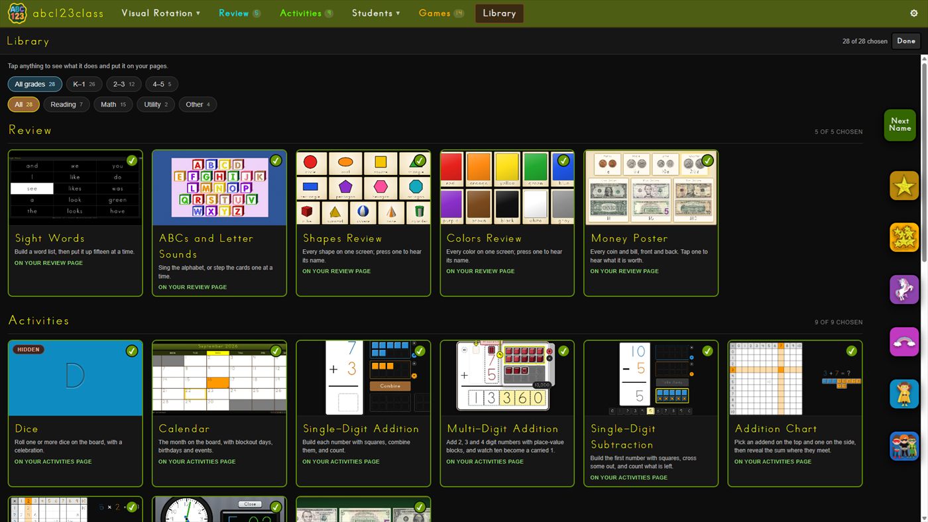Screen dimensions: 928x522
Task: Toggle the Shapes Review checkmark
Action: [420, 160]
